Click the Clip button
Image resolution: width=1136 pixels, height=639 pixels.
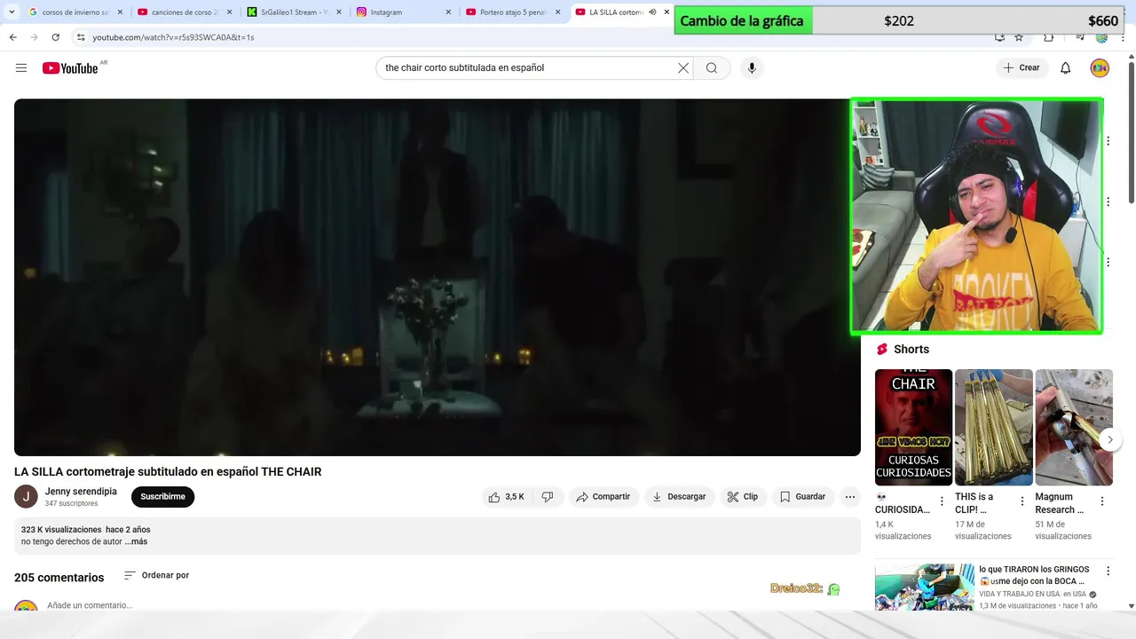click(743, 497)
